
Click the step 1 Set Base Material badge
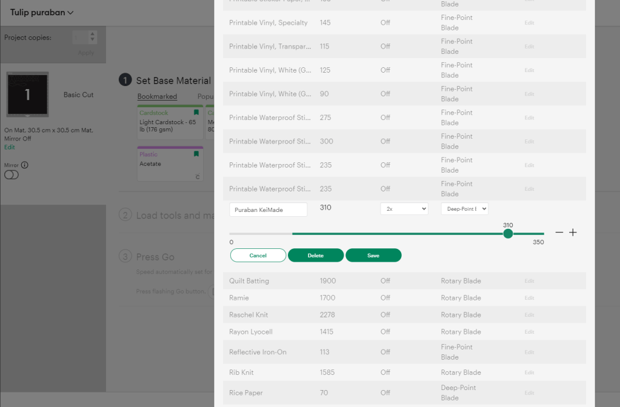[125, 79]
